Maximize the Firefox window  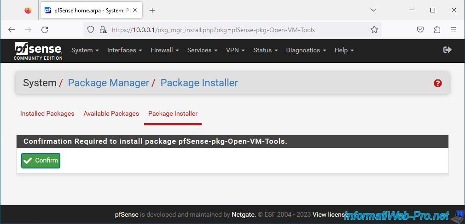(433, 10)
